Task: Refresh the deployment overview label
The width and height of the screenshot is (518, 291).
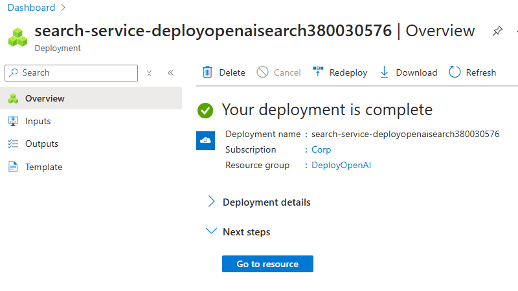Action: click(x=480, y=72)
